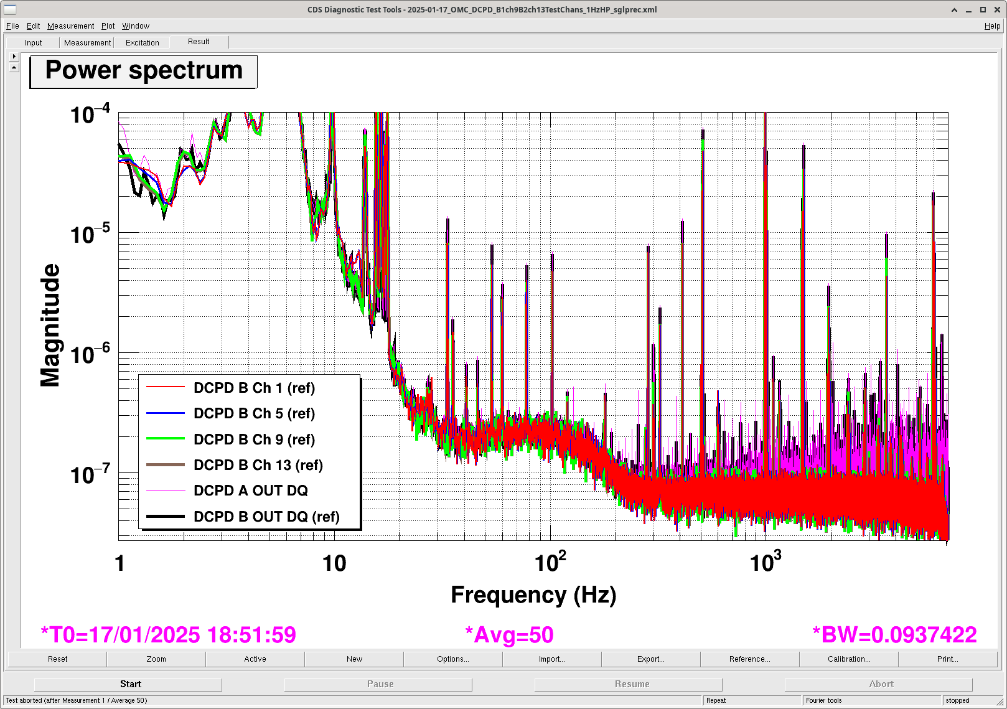The width and height of the screenshot is (1007, 709).
Task: Click the Avg=50 annotation
Action: (x=510, y=635)
